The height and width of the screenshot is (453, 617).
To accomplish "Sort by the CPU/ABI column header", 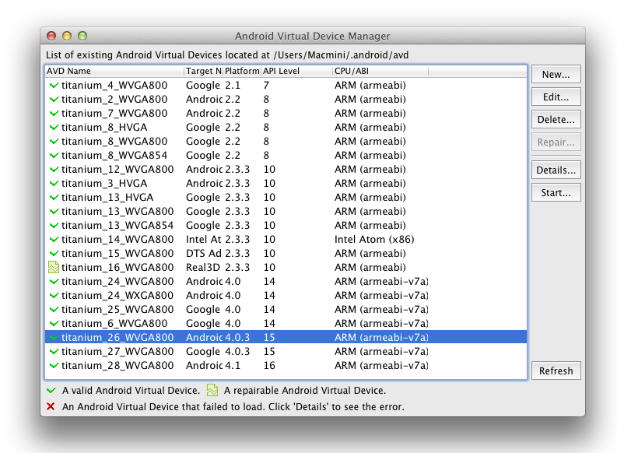I will tap(380, 71).
